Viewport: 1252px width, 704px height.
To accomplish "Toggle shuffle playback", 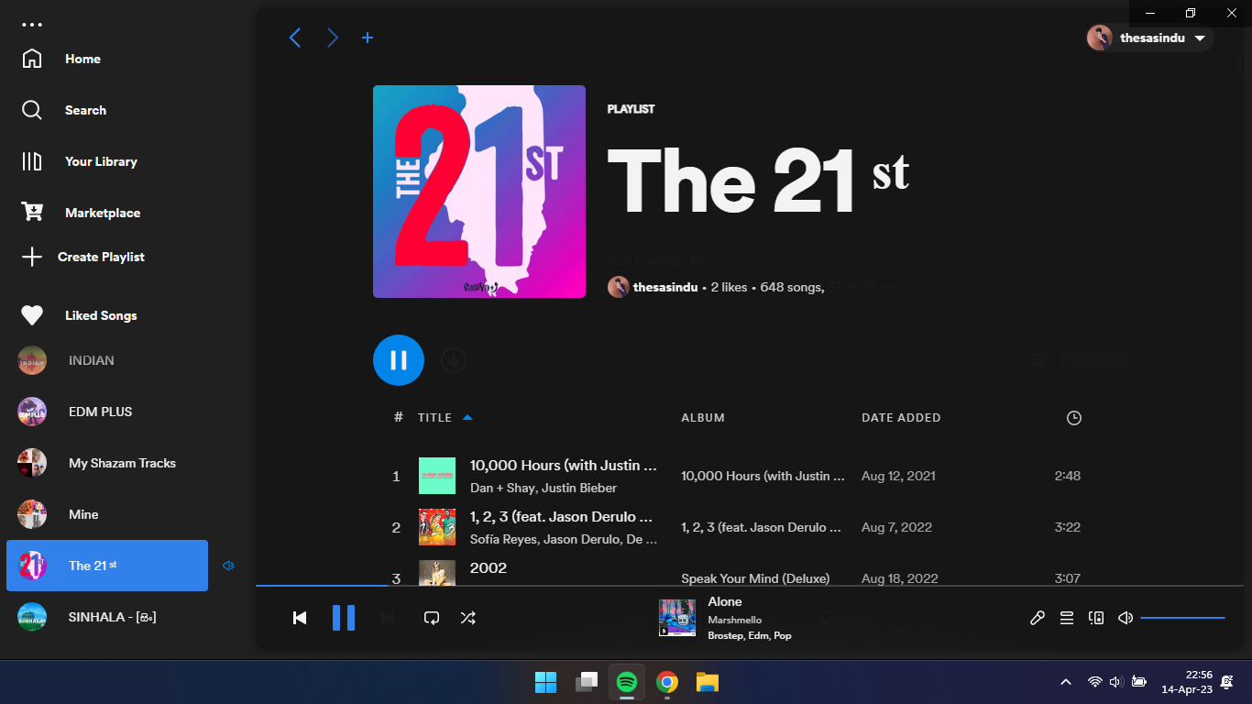I will click(x=468, y=618).
